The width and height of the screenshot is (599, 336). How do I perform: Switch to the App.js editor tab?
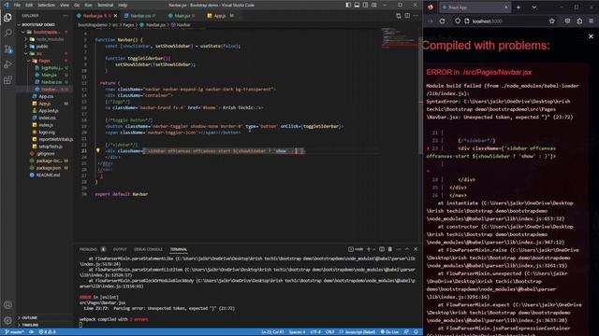(220, 16)
